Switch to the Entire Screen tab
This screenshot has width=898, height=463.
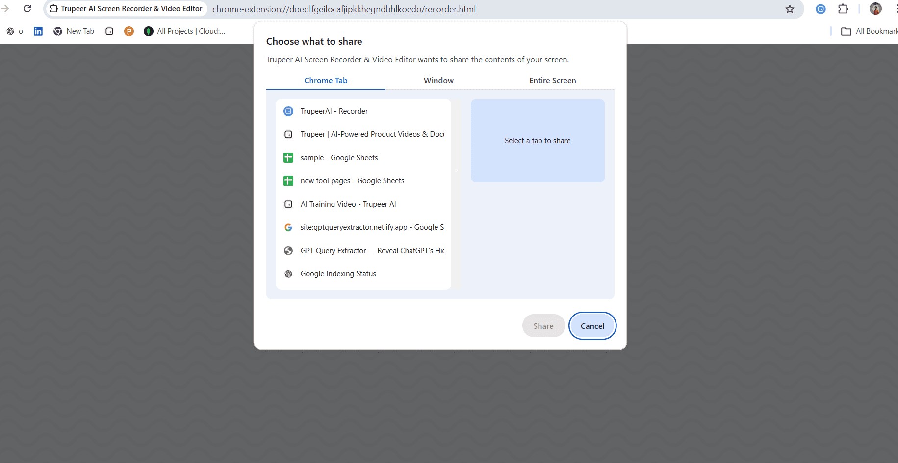(x=552, y=80)
